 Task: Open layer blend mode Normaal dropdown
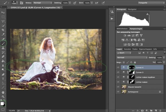coord(132,57)
